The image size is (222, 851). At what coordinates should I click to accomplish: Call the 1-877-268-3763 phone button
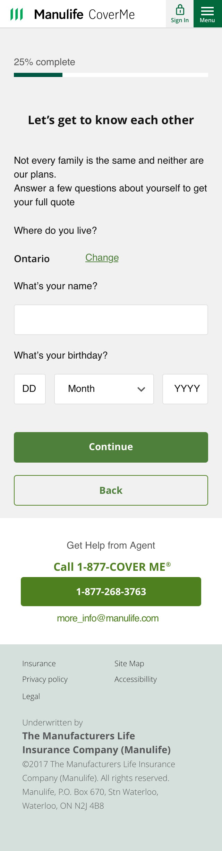111,591
